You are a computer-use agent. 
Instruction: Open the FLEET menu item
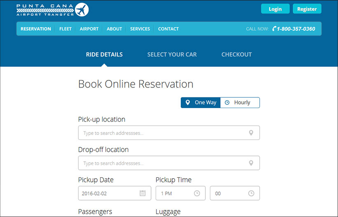(x=65, y=29)
